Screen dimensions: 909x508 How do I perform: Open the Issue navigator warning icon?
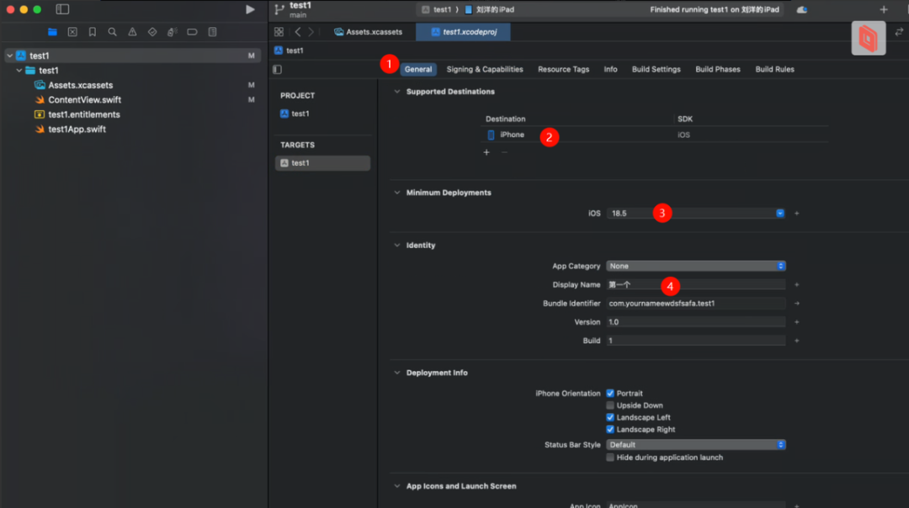point(132,32)
